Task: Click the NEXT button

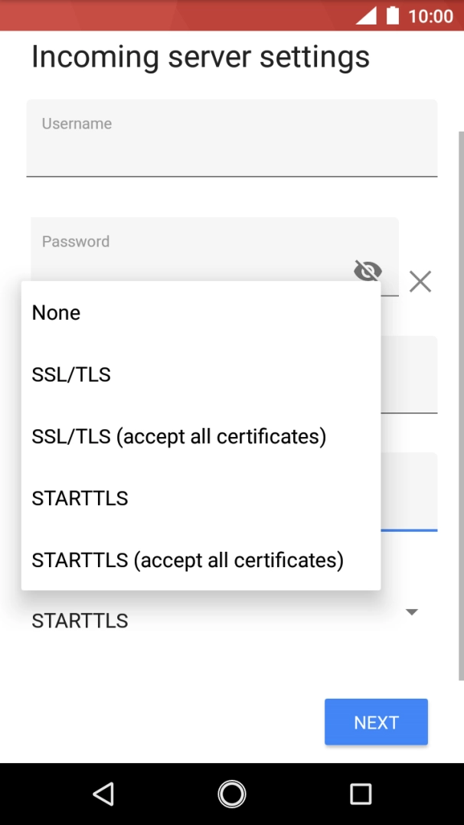Action: click(x=376, y=722)
